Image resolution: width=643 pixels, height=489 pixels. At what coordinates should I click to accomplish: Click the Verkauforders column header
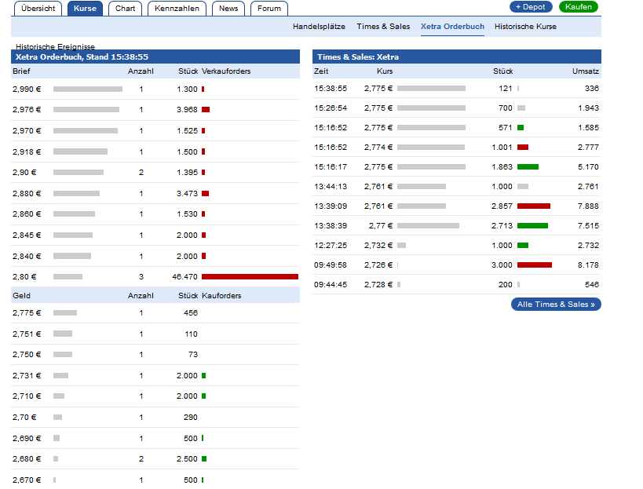click(226, 71)
